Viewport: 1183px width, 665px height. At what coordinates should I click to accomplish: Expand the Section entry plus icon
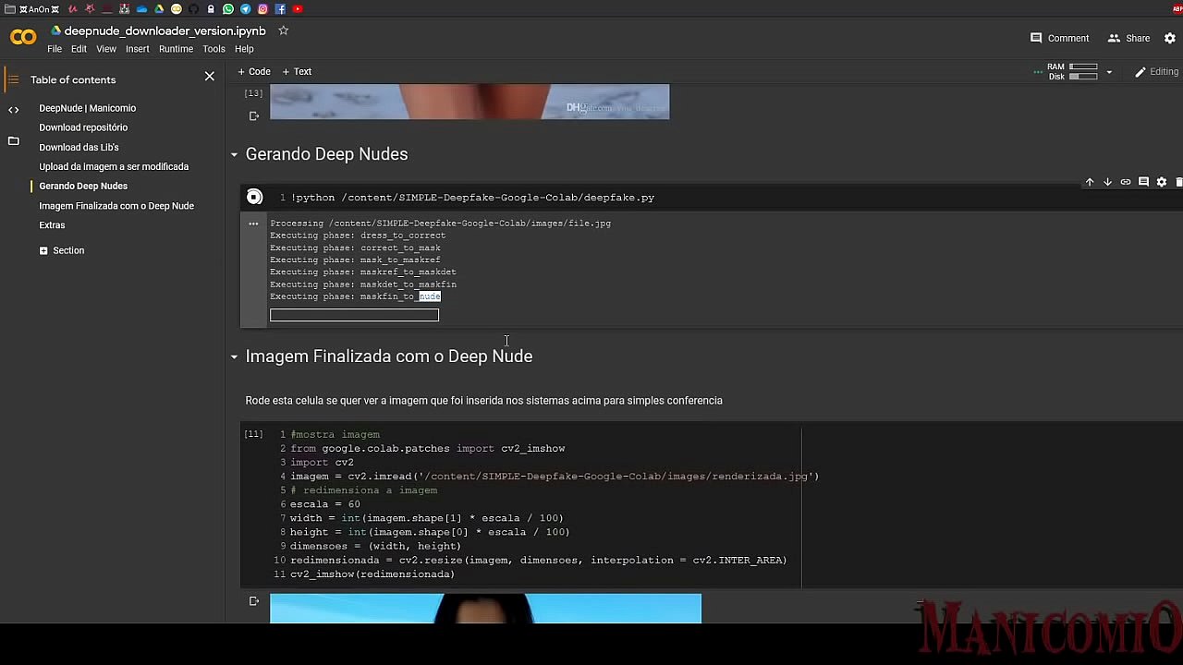43,250
